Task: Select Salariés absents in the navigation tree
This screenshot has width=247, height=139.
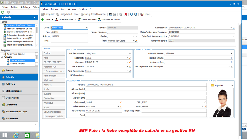Action: click(x=17, y=64)
